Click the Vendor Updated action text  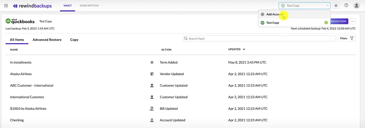tap(172, 74)
